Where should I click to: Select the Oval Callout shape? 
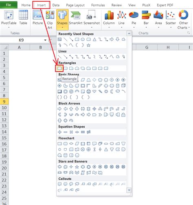coord(71,184)
